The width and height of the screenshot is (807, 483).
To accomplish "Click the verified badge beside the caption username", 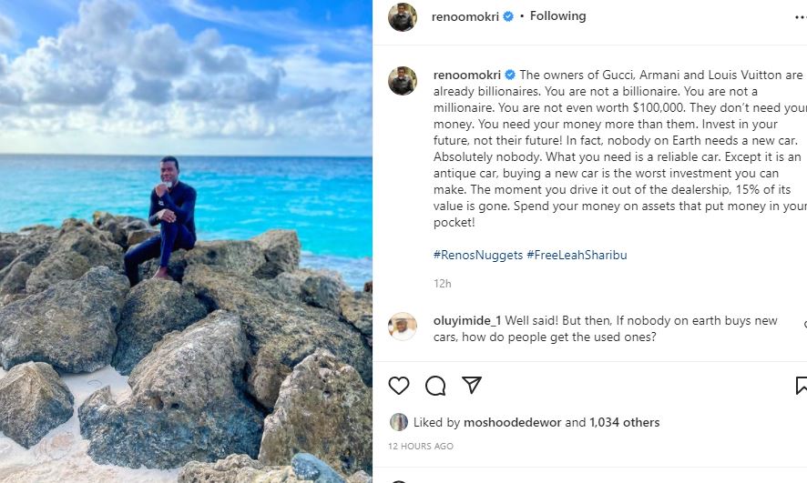I will pos(510,75).
